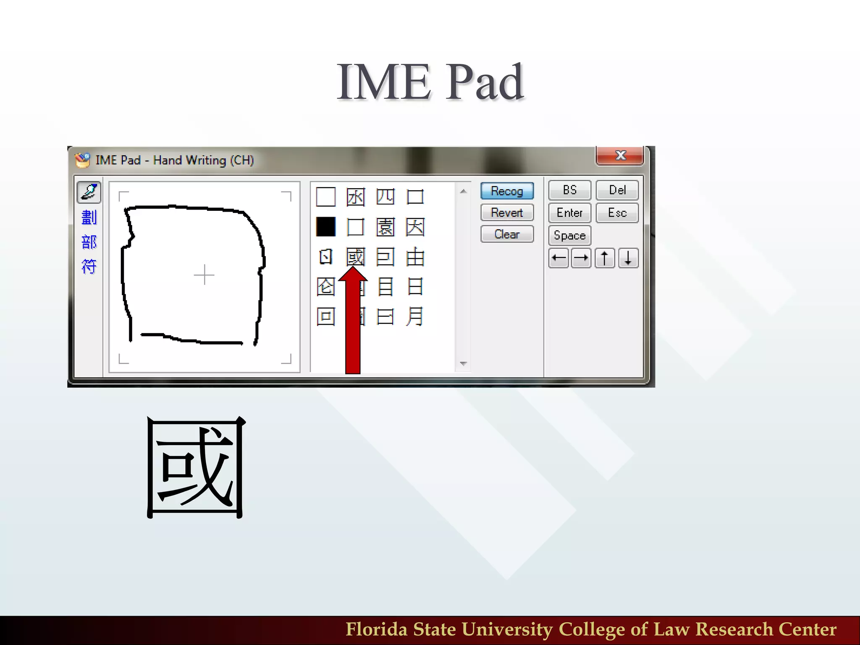Close the IME Pad window

coord(620,155)
